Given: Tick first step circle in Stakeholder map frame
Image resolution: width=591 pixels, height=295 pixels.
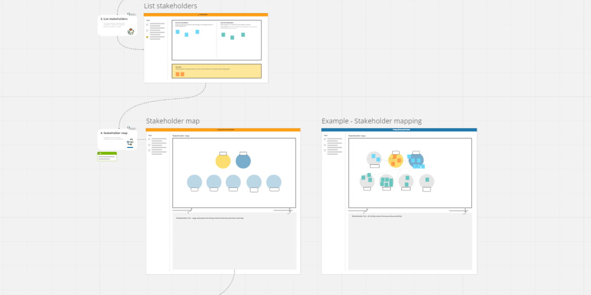Looking at the screenshot, I should 149,139.
